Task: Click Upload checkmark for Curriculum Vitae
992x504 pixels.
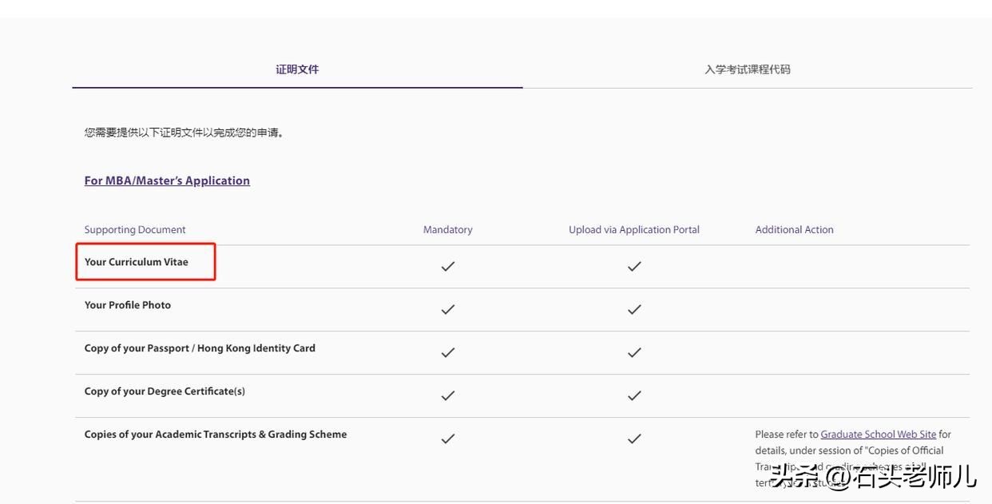Action: point(634,266)
